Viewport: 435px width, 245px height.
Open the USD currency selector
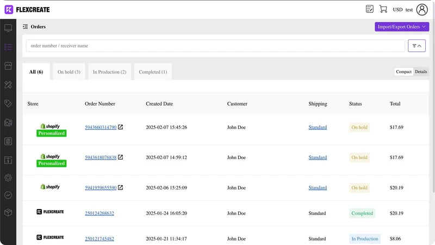[x=397, y=9]
